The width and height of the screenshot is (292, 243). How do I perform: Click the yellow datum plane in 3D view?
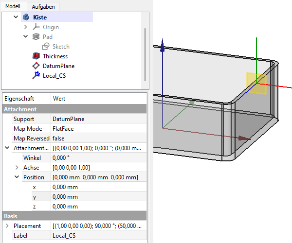(255, 83)
